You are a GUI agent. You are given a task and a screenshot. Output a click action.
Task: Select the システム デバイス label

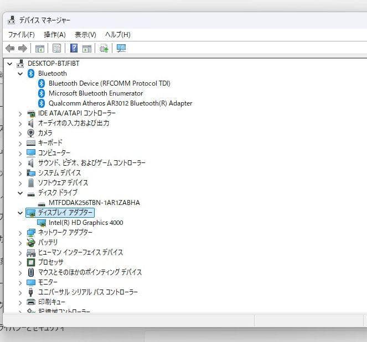[59, 173]
